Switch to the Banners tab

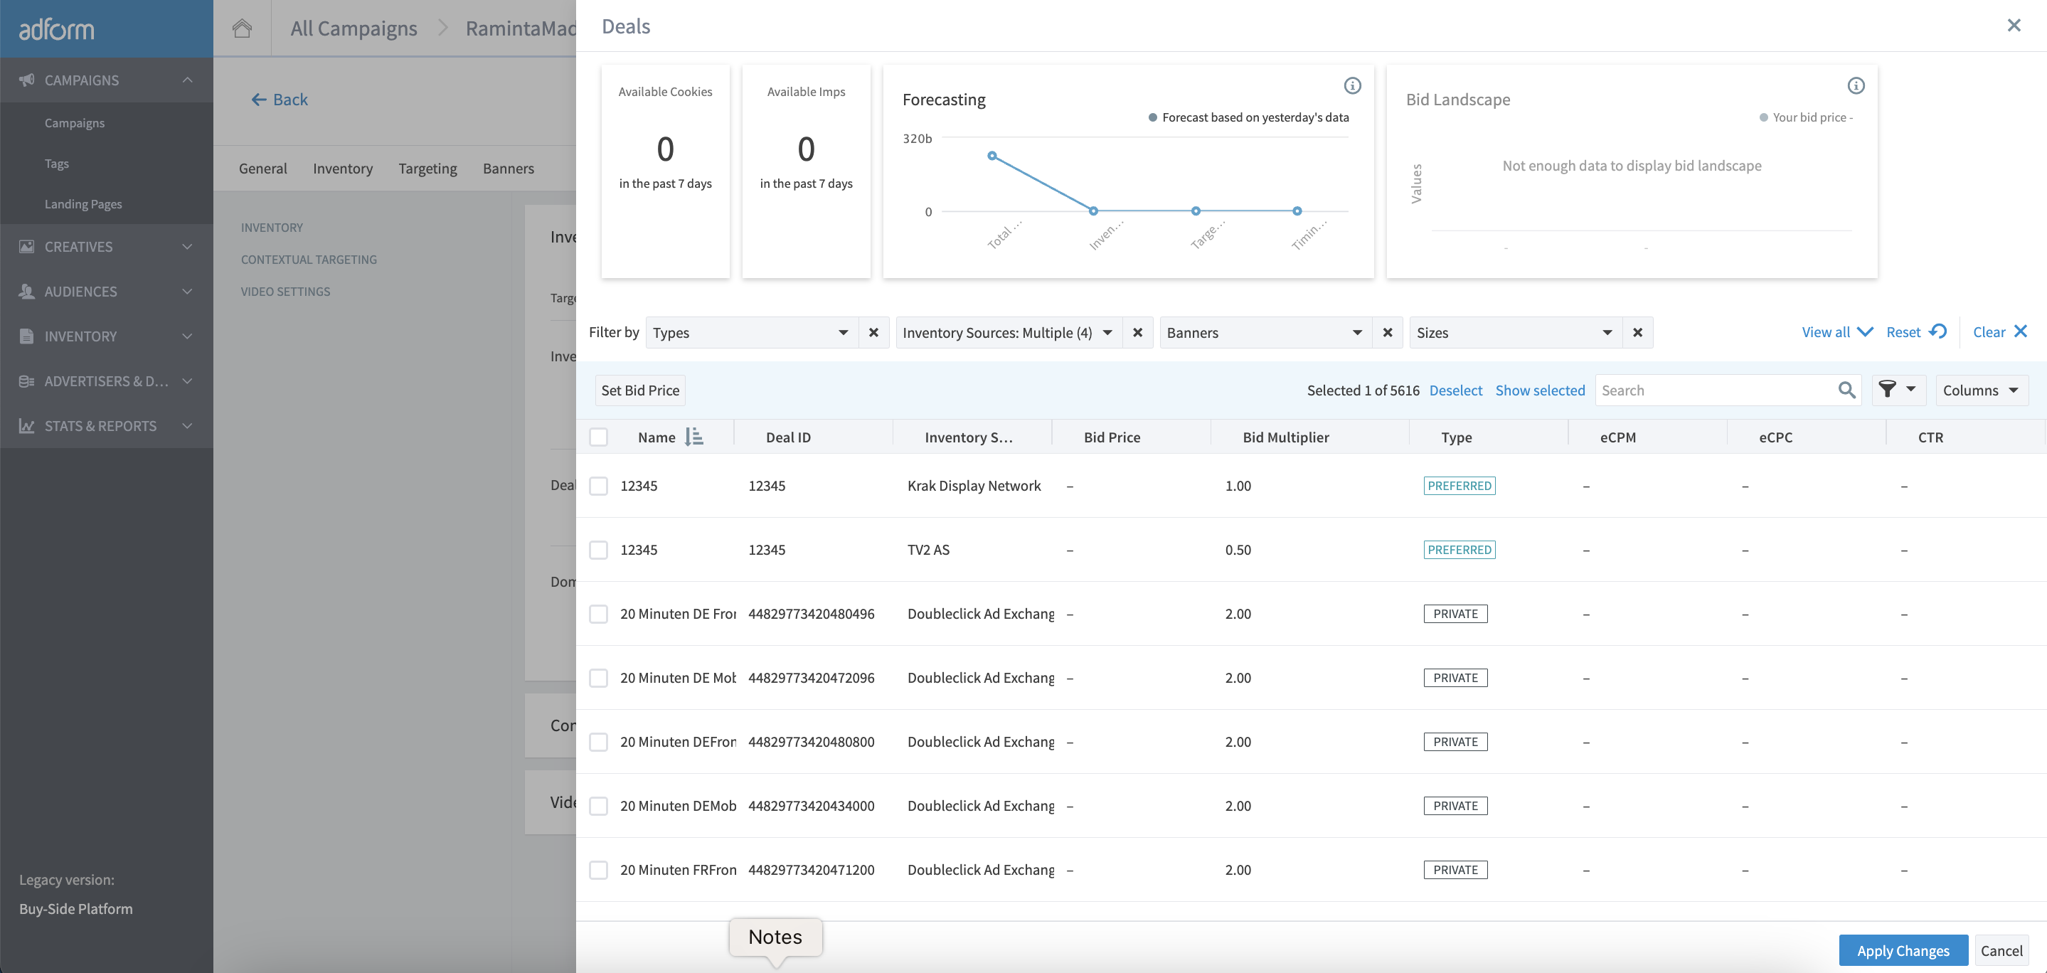tap(509, 168)
